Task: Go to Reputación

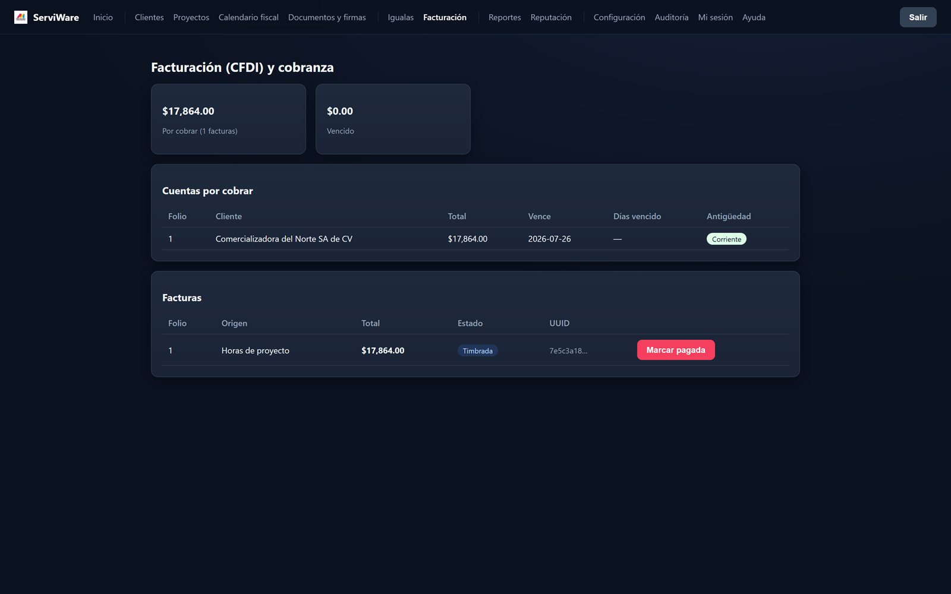Action: 551,17
